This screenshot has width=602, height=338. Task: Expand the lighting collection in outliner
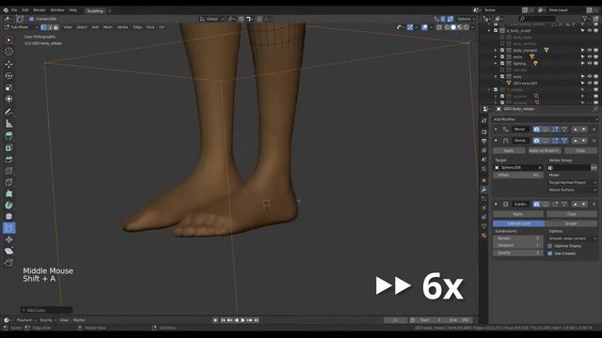coord(496,63)
